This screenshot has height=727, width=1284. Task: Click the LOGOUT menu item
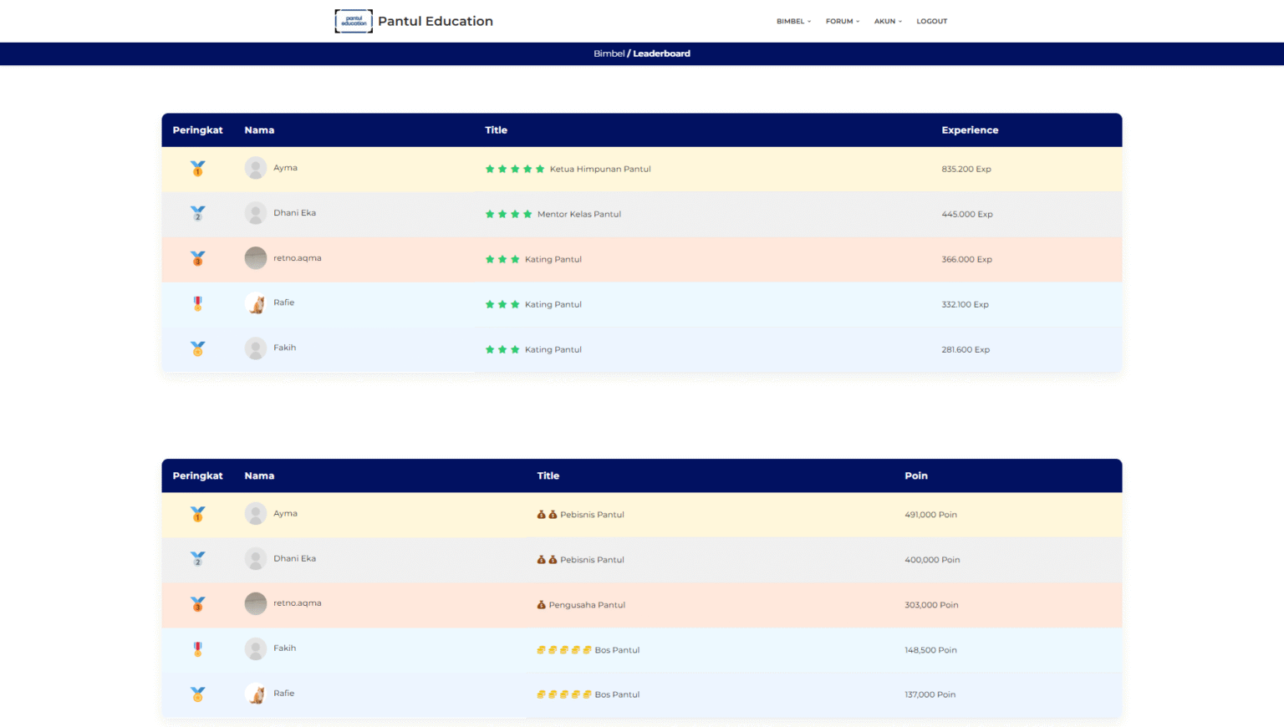click(x=931, y=22)
